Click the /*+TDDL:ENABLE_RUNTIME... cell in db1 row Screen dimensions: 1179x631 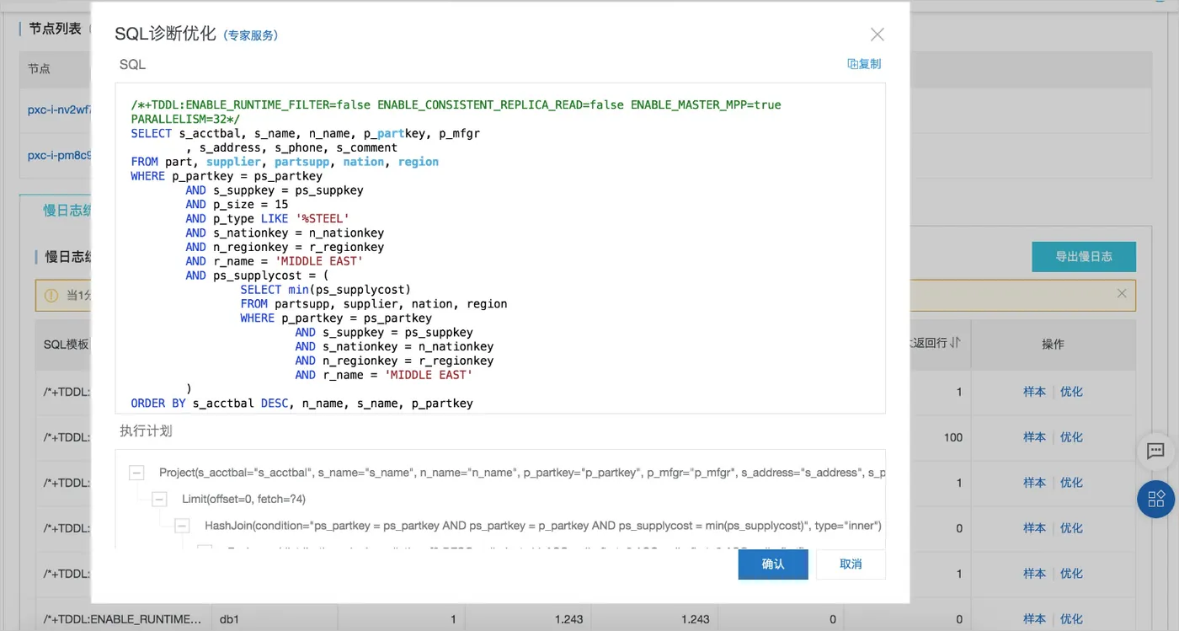pyautogui.click(x=122, y=619)
